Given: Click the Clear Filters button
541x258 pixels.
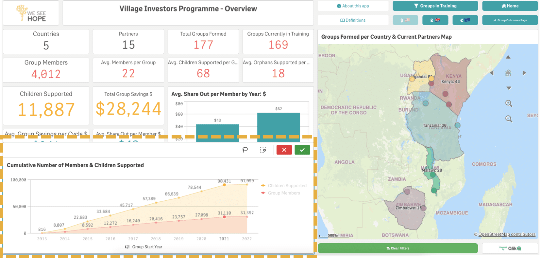Looking at the screenshot, I should [x=398, y=248].
